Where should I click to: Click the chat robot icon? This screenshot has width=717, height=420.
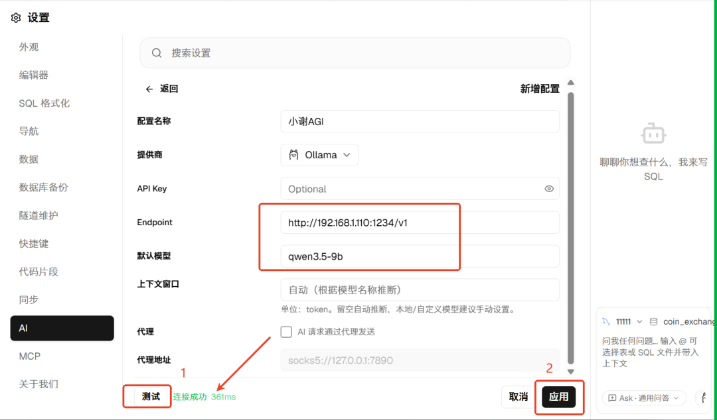coord(653,134)
